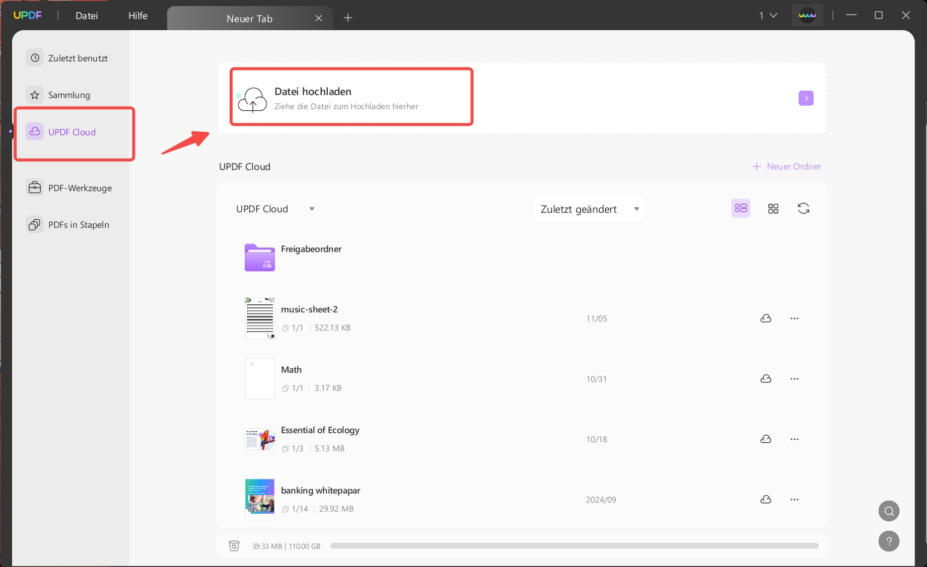Open more options for banking whitepapar

(795, 500)
